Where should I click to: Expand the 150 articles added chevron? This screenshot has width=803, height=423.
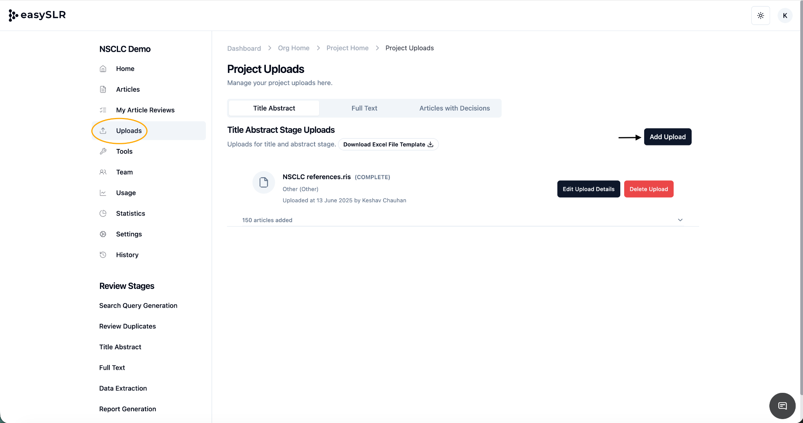(x=680, y=220)
